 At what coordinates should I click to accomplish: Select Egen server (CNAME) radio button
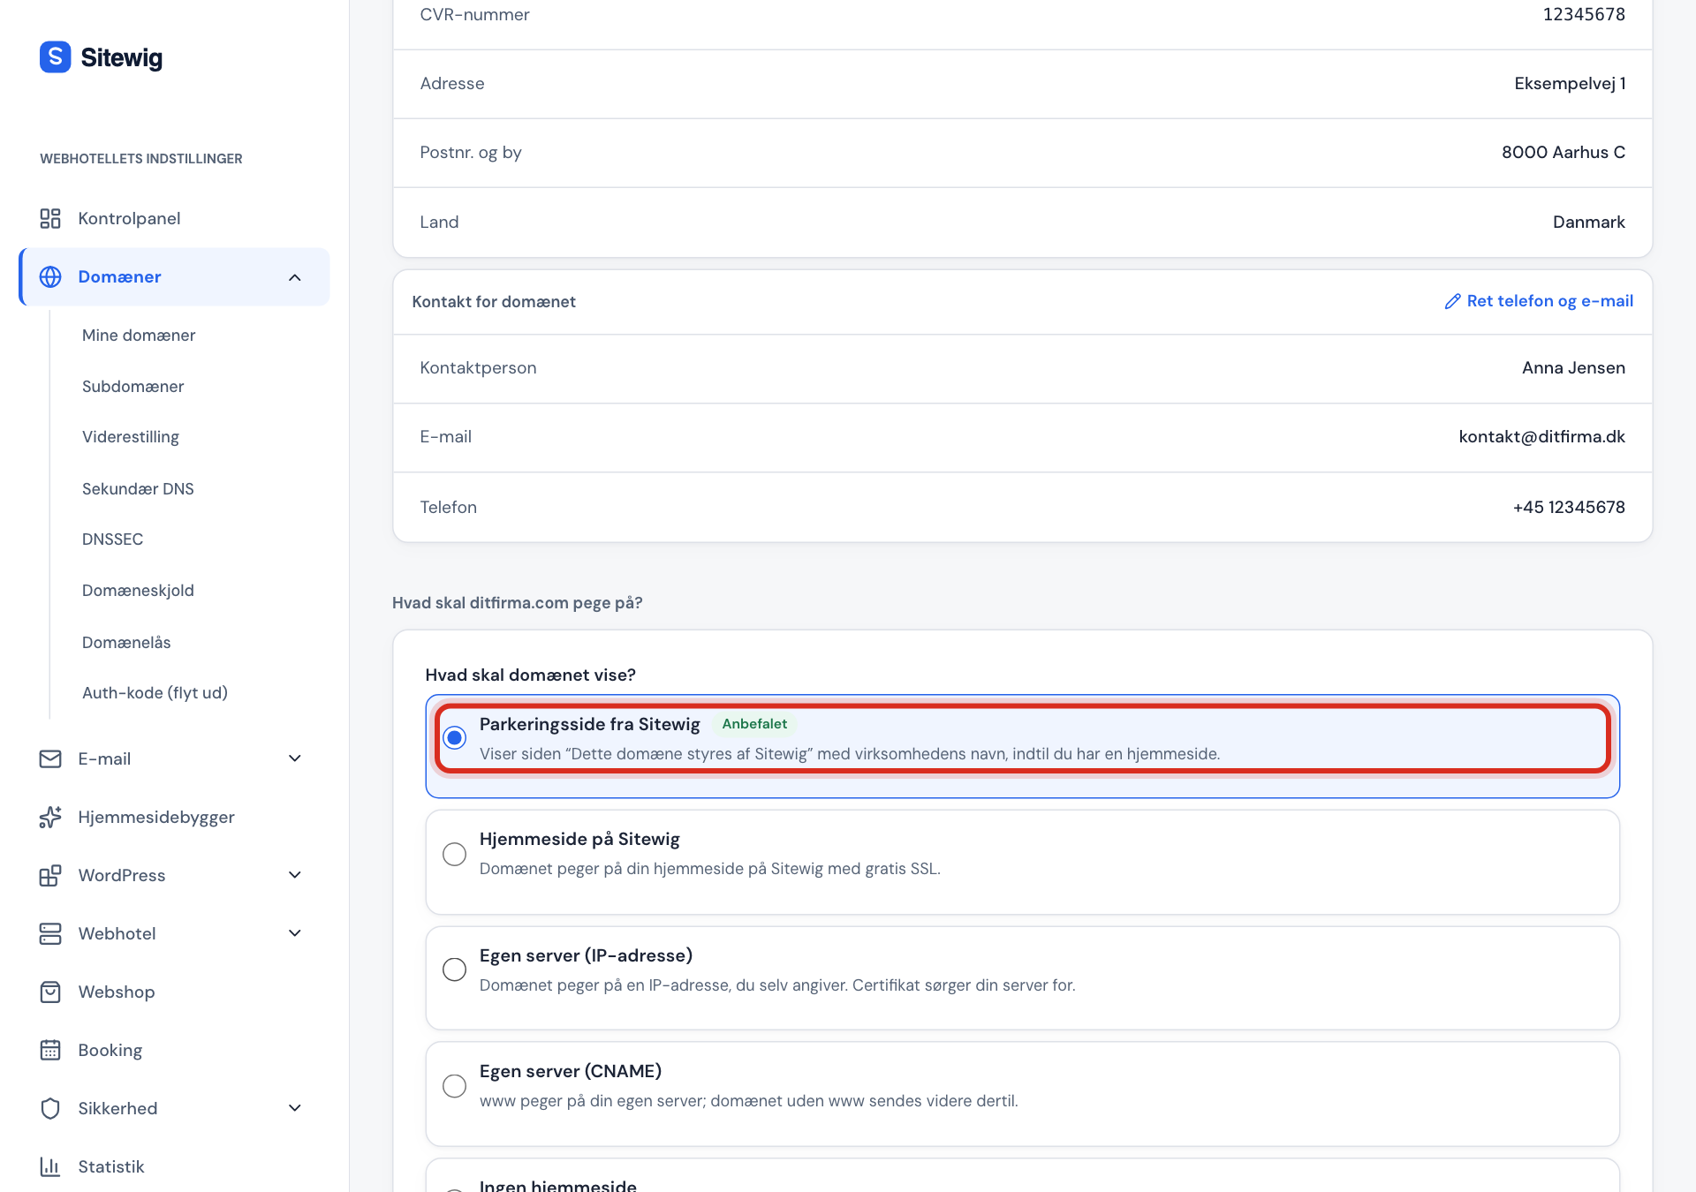click(454, 1085)
